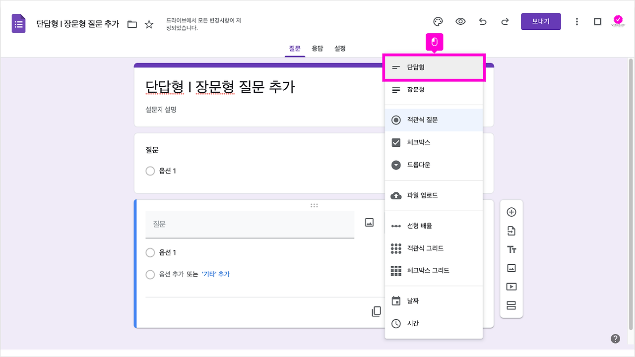Click the 보내기 button

[x=541, y=21]
